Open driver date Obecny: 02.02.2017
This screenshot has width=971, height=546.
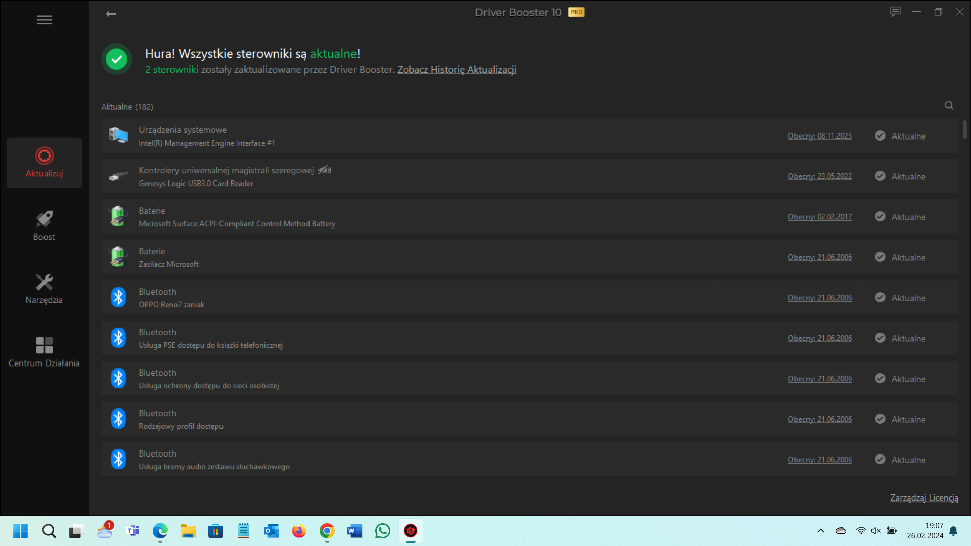tap(819, 217)
